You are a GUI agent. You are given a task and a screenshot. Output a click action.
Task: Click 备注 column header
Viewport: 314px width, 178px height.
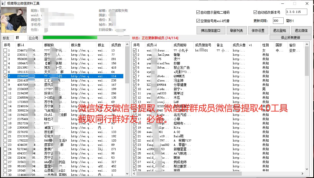point(223,45)
